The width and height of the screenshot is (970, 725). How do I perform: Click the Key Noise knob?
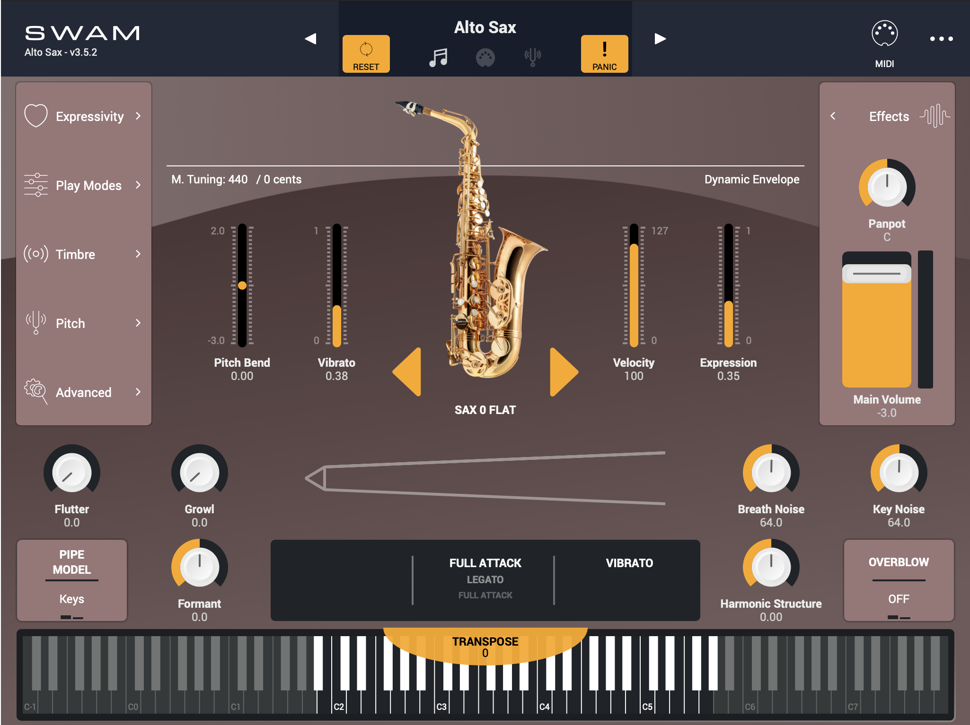coord(899,473)
